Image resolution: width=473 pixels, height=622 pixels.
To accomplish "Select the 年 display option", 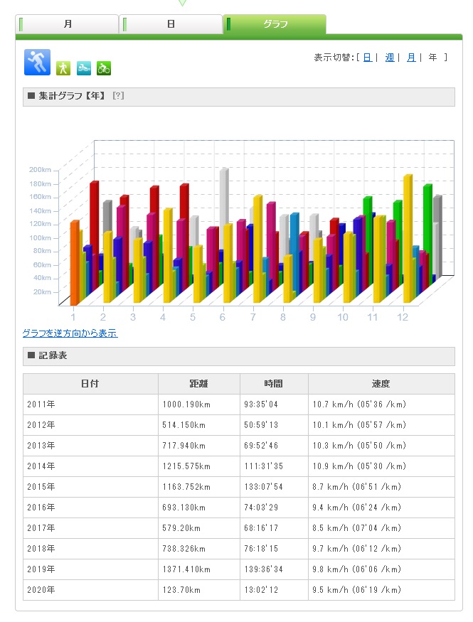I will pyautogui.click(x=433, y=58).
